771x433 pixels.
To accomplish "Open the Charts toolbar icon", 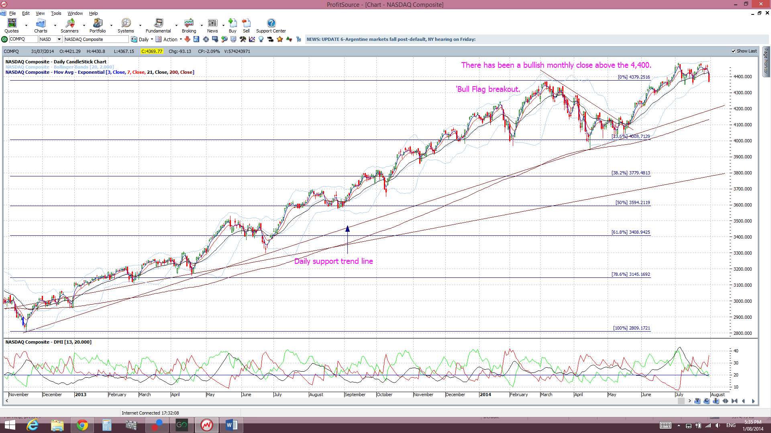I will 41,26.
